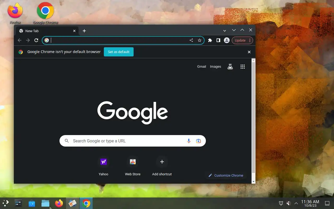
Task: Open the application launcher in taskbar
Action: (5, 203)
